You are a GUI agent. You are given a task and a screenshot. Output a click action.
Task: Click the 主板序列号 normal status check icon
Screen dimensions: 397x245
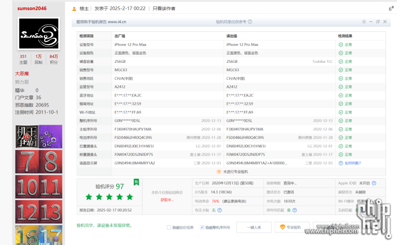pos(341,129)
